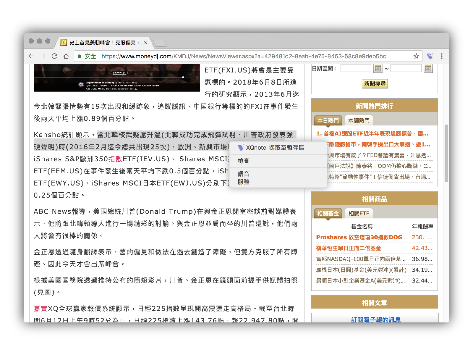Click the 新聞熱門排行 section header
This screenshot has width=473, height=355.
click(x=375, y=106)
